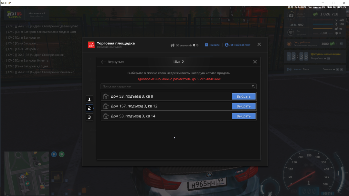The height and width of the screenshot is (196, 349).
Task: Click the fuel gauge icon
Action: coord(270,193)
